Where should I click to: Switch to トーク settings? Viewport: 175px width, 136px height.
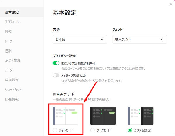(8, 41)
